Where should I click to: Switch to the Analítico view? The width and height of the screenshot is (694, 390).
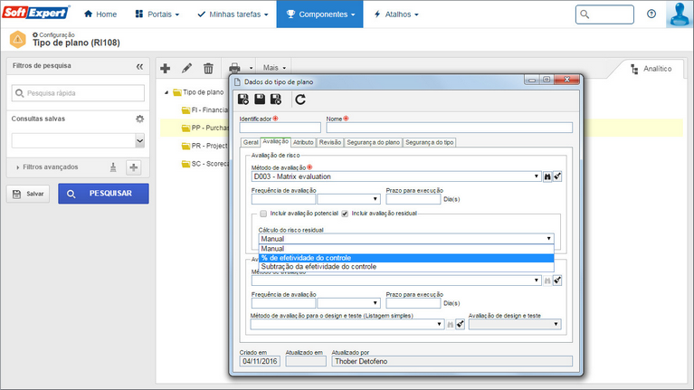(x=651, y=69)
